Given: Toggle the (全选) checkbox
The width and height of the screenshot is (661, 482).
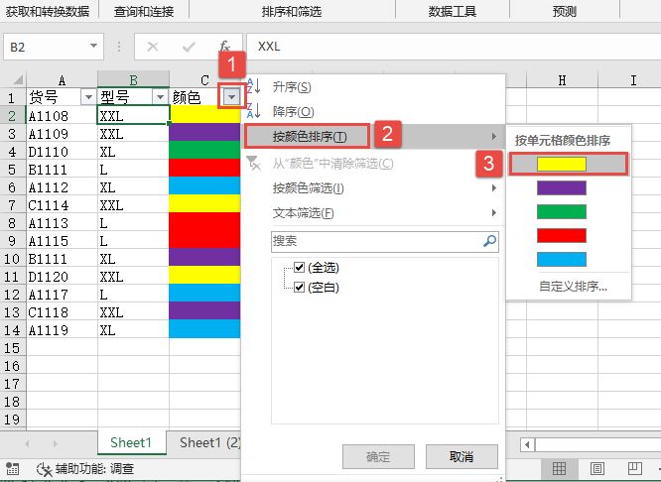Looking at the screenshot, I should pos(301,268).
